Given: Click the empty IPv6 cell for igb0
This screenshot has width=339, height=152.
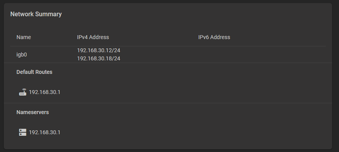Looking at the screenshot, I should 262,55.
